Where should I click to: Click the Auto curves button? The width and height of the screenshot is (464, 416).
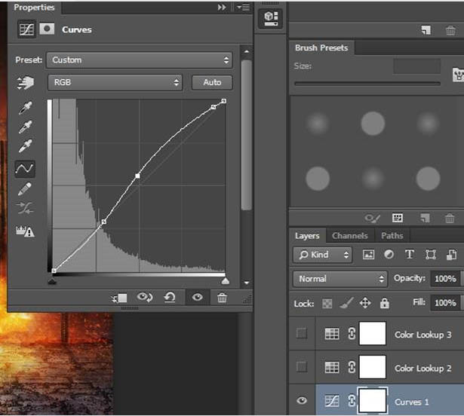(212, 82)
